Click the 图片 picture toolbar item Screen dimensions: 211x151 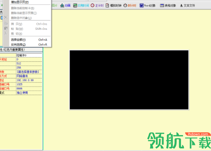tap(55, 6)
